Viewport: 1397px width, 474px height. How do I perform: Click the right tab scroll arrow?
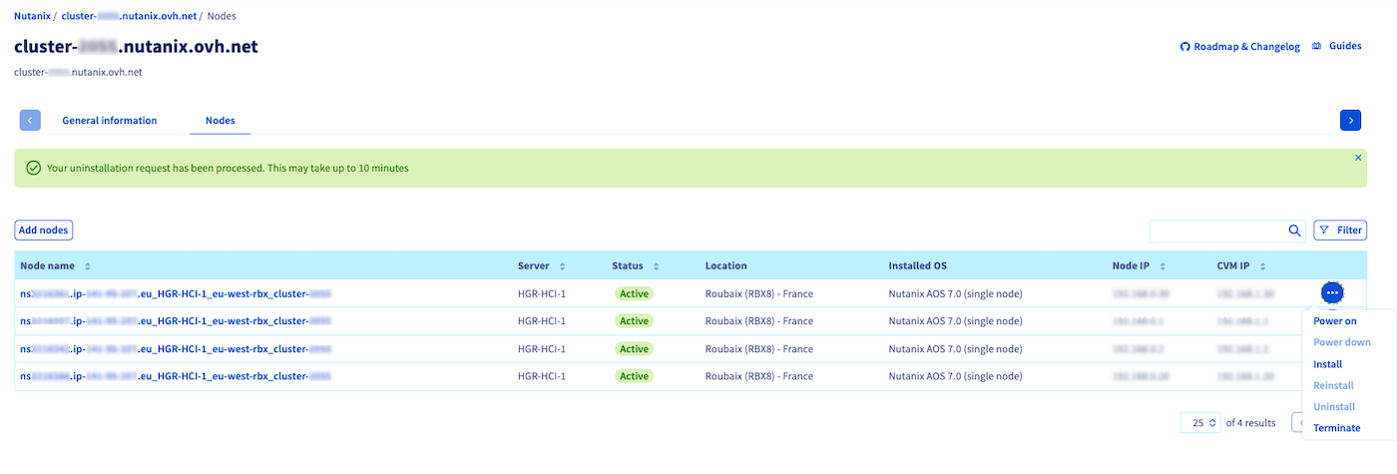(x=1350, y=120)
